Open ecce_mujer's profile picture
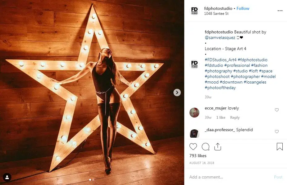The width and height of the screenshot is (287, 185). tap(194, 113)
